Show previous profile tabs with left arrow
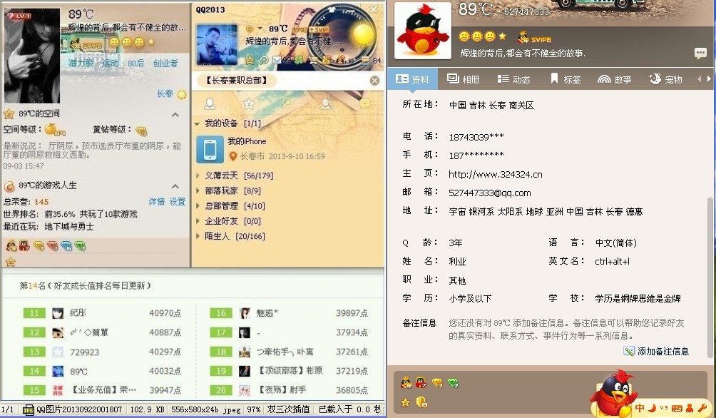The width and height of the screenshot is (716, 418). pyautogui.click(x=699, y=79)
